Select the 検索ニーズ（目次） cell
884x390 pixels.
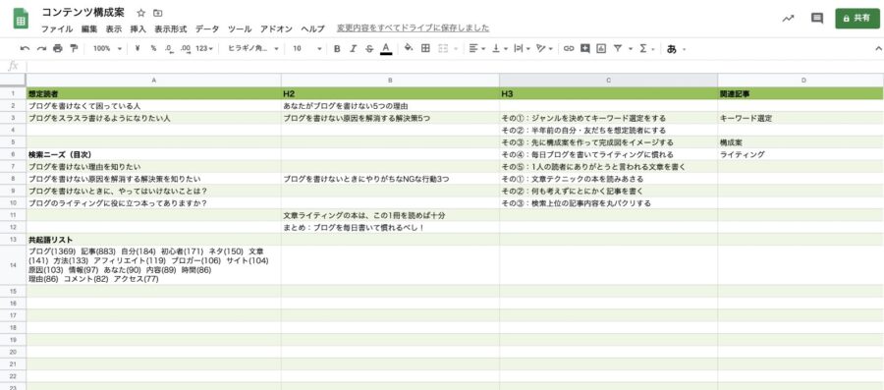(154, 154)
